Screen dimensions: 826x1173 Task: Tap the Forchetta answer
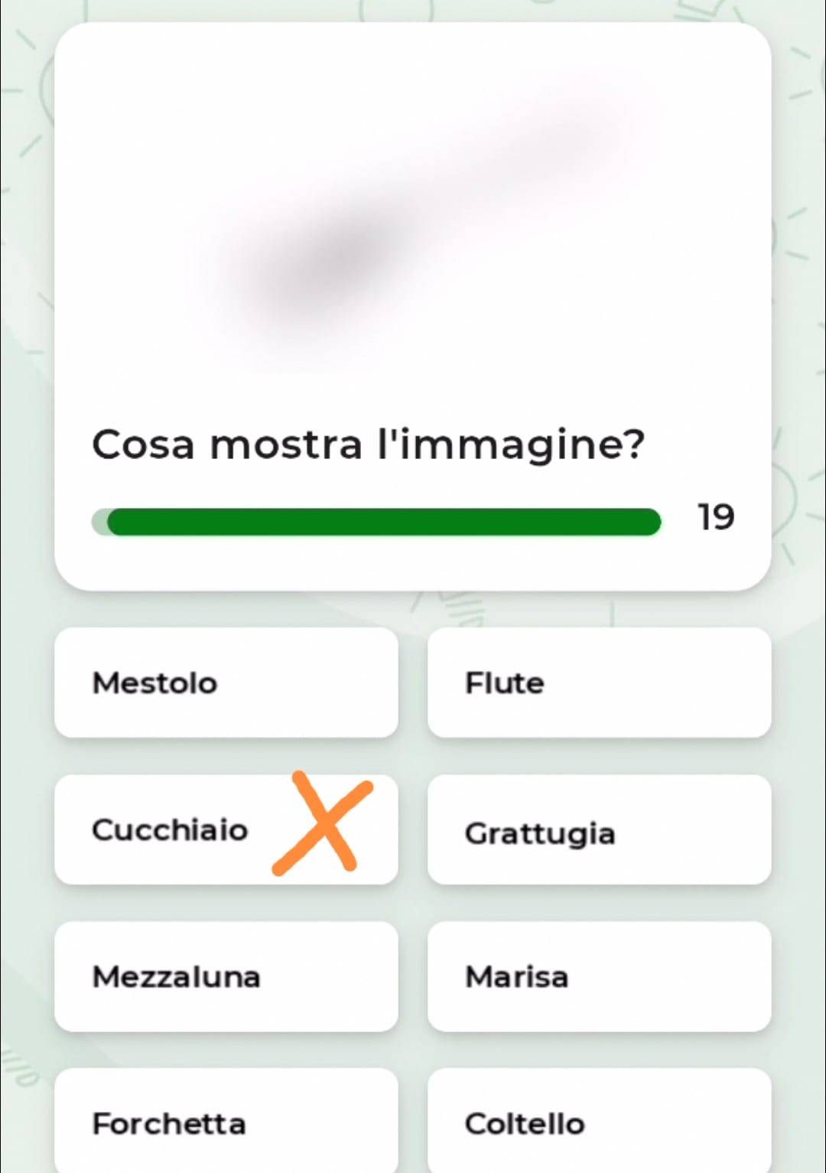pyautogui.click(x=226, y=1121)
